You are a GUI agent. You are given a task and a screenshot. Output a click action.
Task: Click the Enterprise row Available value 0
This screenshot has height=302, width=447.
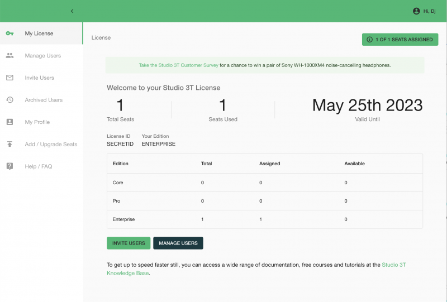[346, 219]
